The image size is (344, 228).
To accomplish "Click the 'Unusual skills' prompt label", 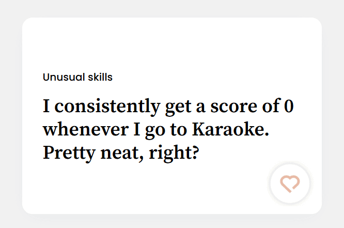I will [77, 78].
